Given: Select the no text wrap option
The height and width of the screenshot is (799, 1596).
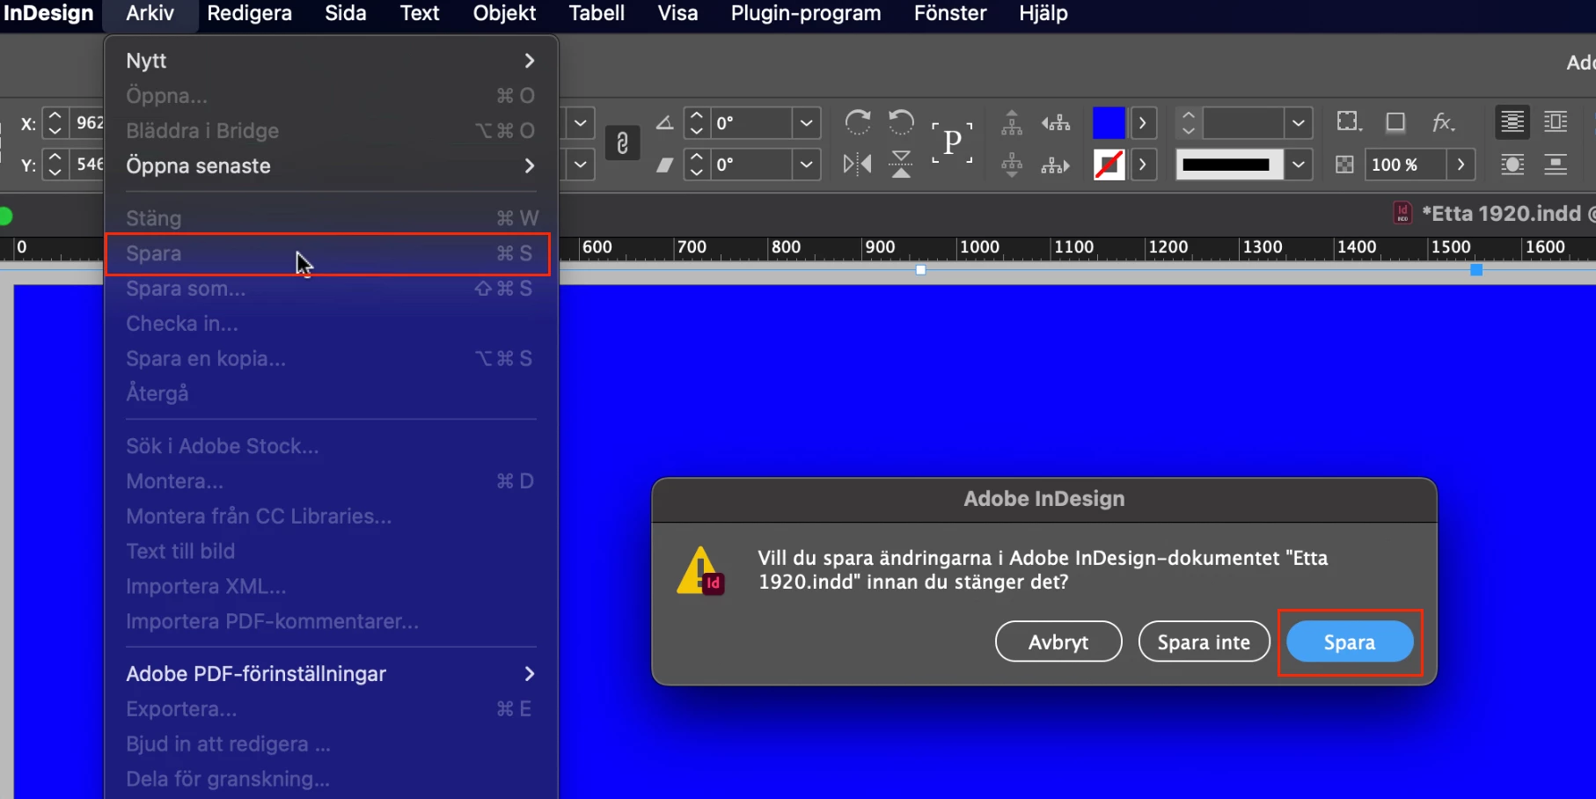Looking at the screenshot, I should (1512, 122).
